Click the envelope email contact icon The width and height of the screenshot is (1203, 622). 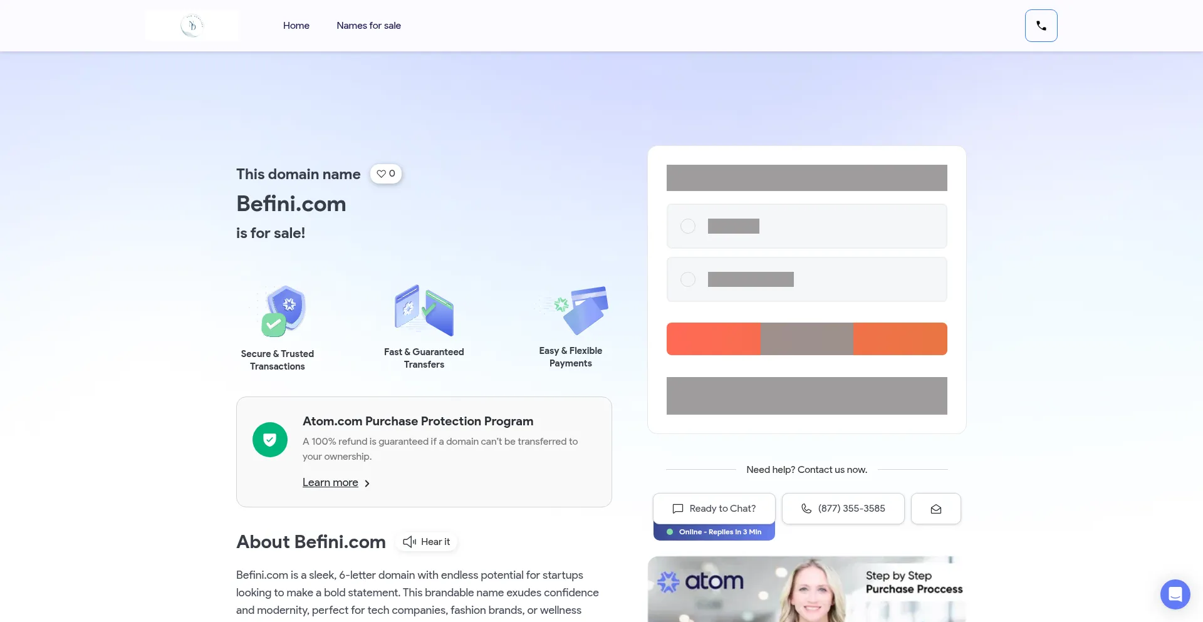(935, 509)
